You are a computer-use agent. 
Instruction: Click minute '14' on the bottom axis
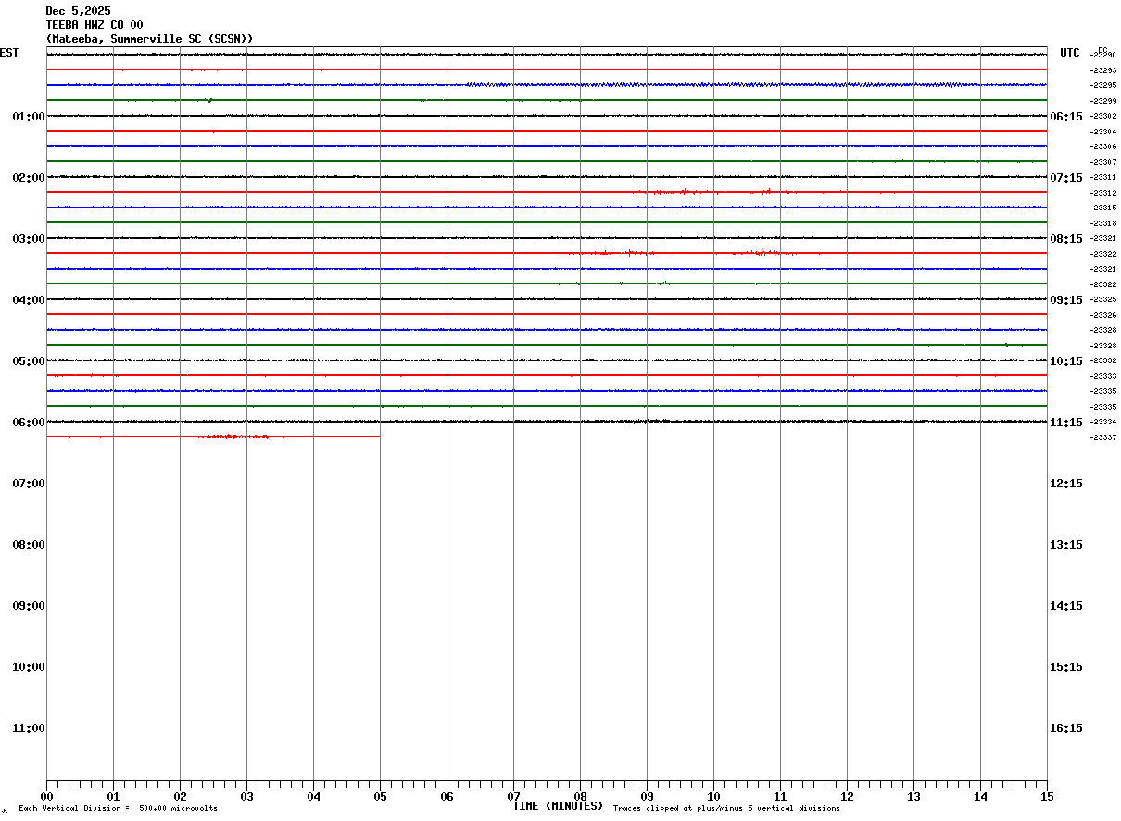(980, 797)
